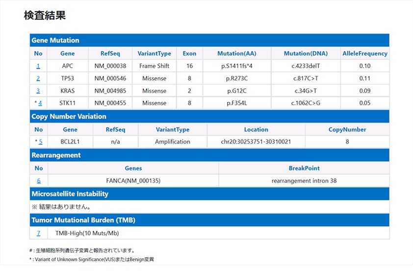Click the BCL2L1 gene cell

point(70,142)
